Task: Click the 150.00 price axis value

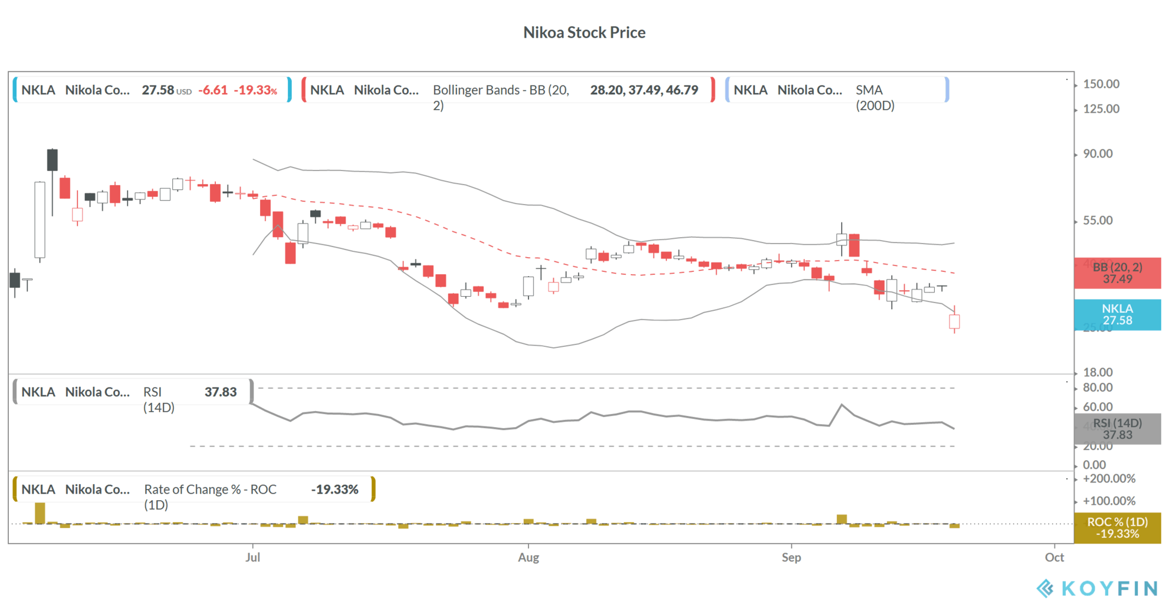Action: pyautogui.click(x=1101, y=84)
